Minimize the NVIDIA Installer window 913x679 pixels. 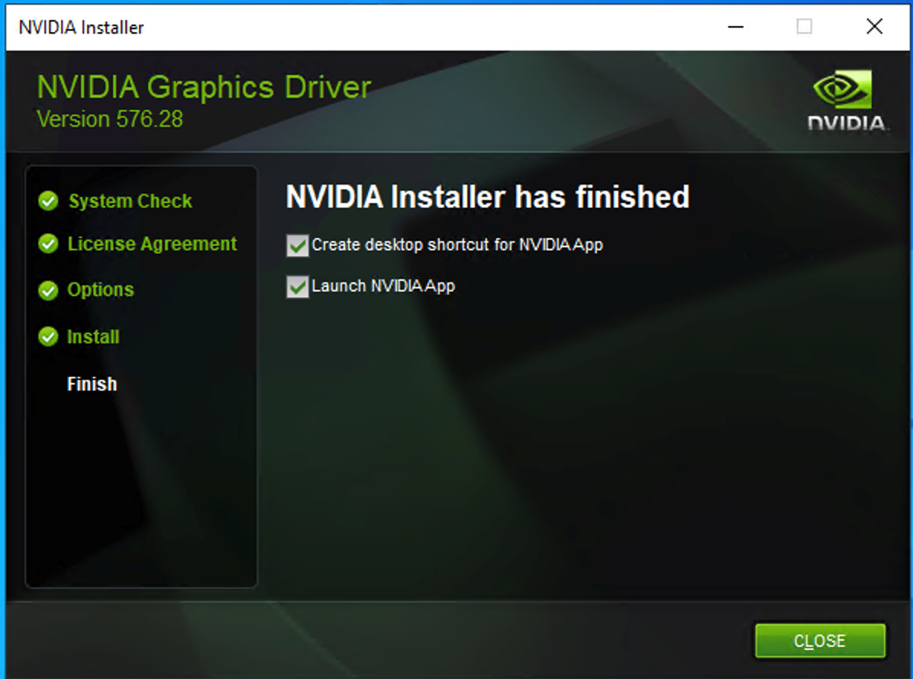(x=736, y=27)
